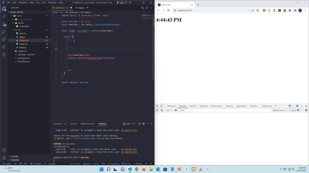Toggle VS Code primary side bar layout button
The width and height of the screenshot is (309, 173).
118,2
